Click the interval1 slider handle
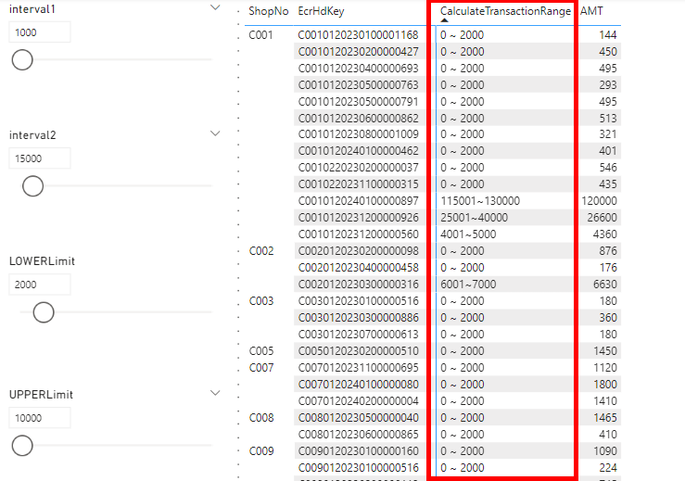Viewport: 685px width, 481px height. tap(22, 60)
